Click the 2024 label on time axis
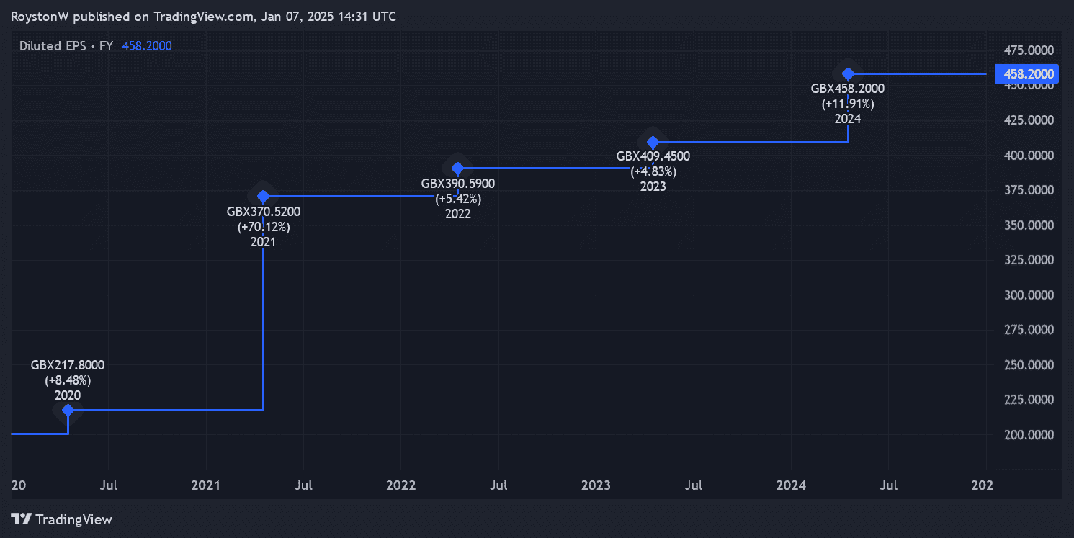The width and height of the screenshot is (1074, 538). [x=791, y=485]
